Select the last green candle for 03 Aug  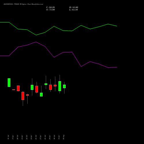coord(64,86)
